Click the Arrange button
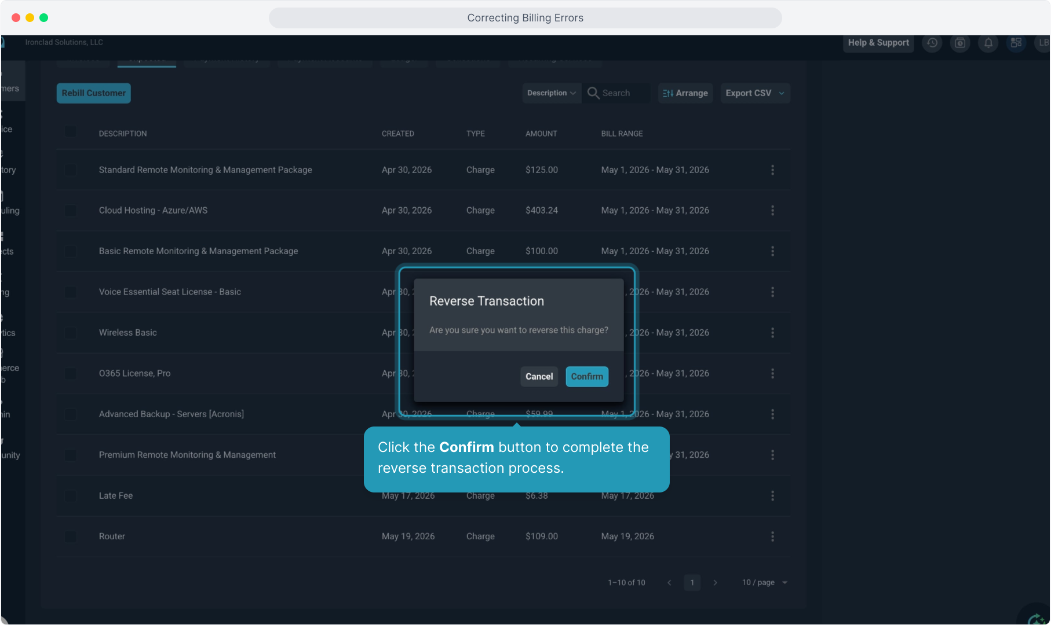This screenshot has width=1051, height=625. click(x=685, y=93)
